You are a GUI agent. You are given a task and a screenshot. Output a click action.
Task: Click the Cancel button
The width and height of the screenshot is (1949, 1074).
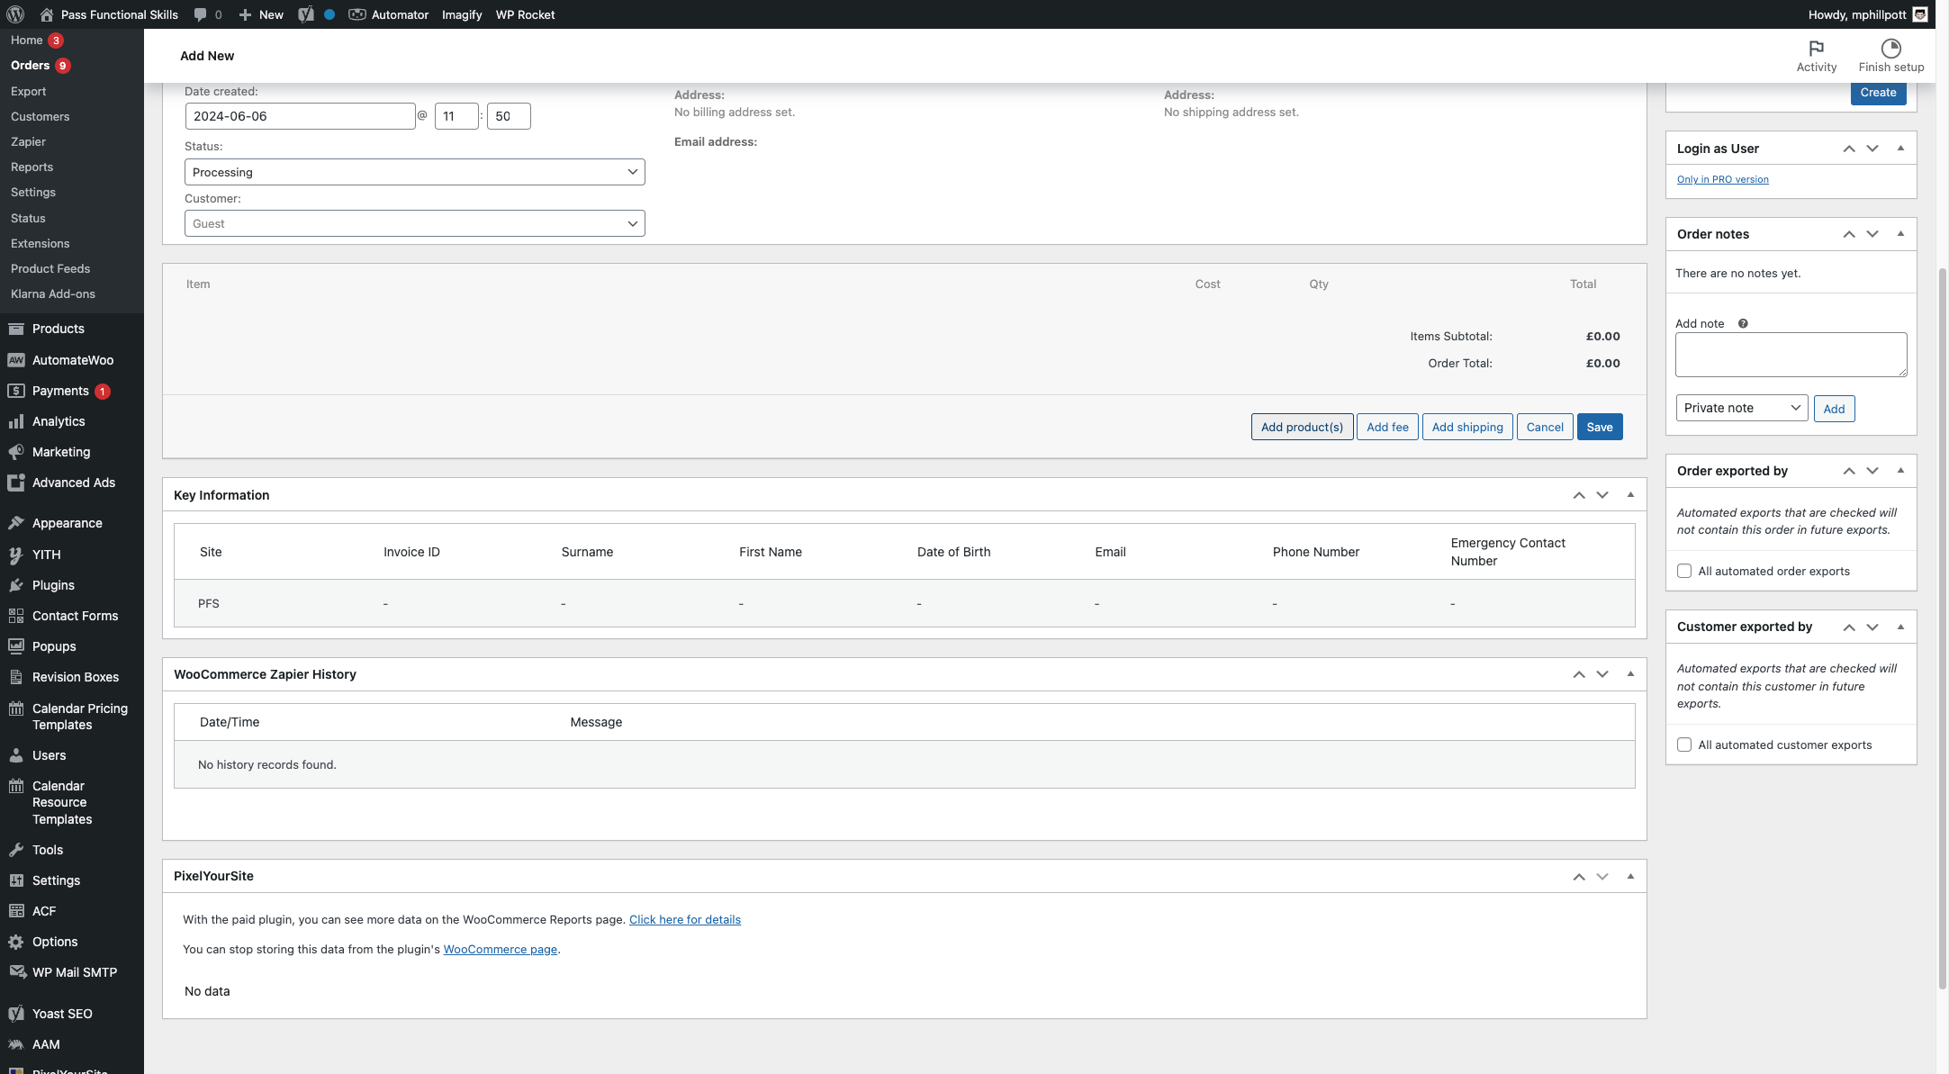1545,427
